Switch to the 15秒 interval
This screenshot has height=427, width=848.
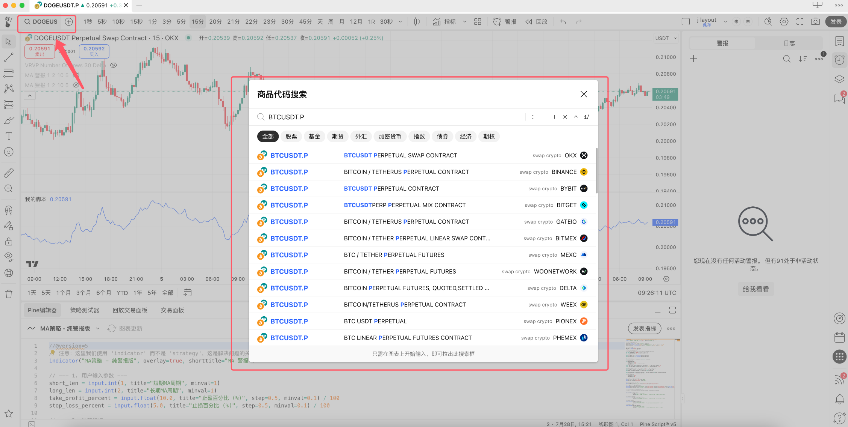[x=137, y=22]
